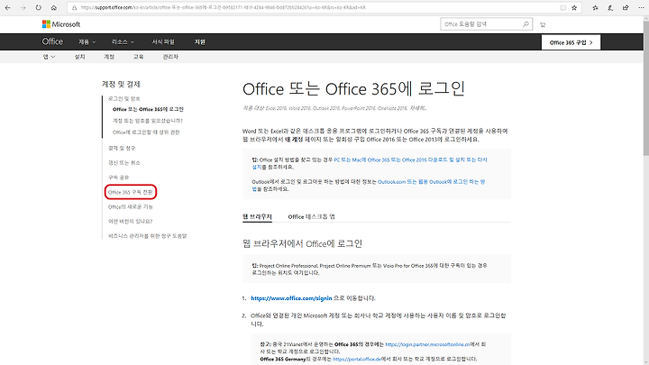
Task: Open the login.partner.microsoftonline.cn link
Action: tap(427, 344)
